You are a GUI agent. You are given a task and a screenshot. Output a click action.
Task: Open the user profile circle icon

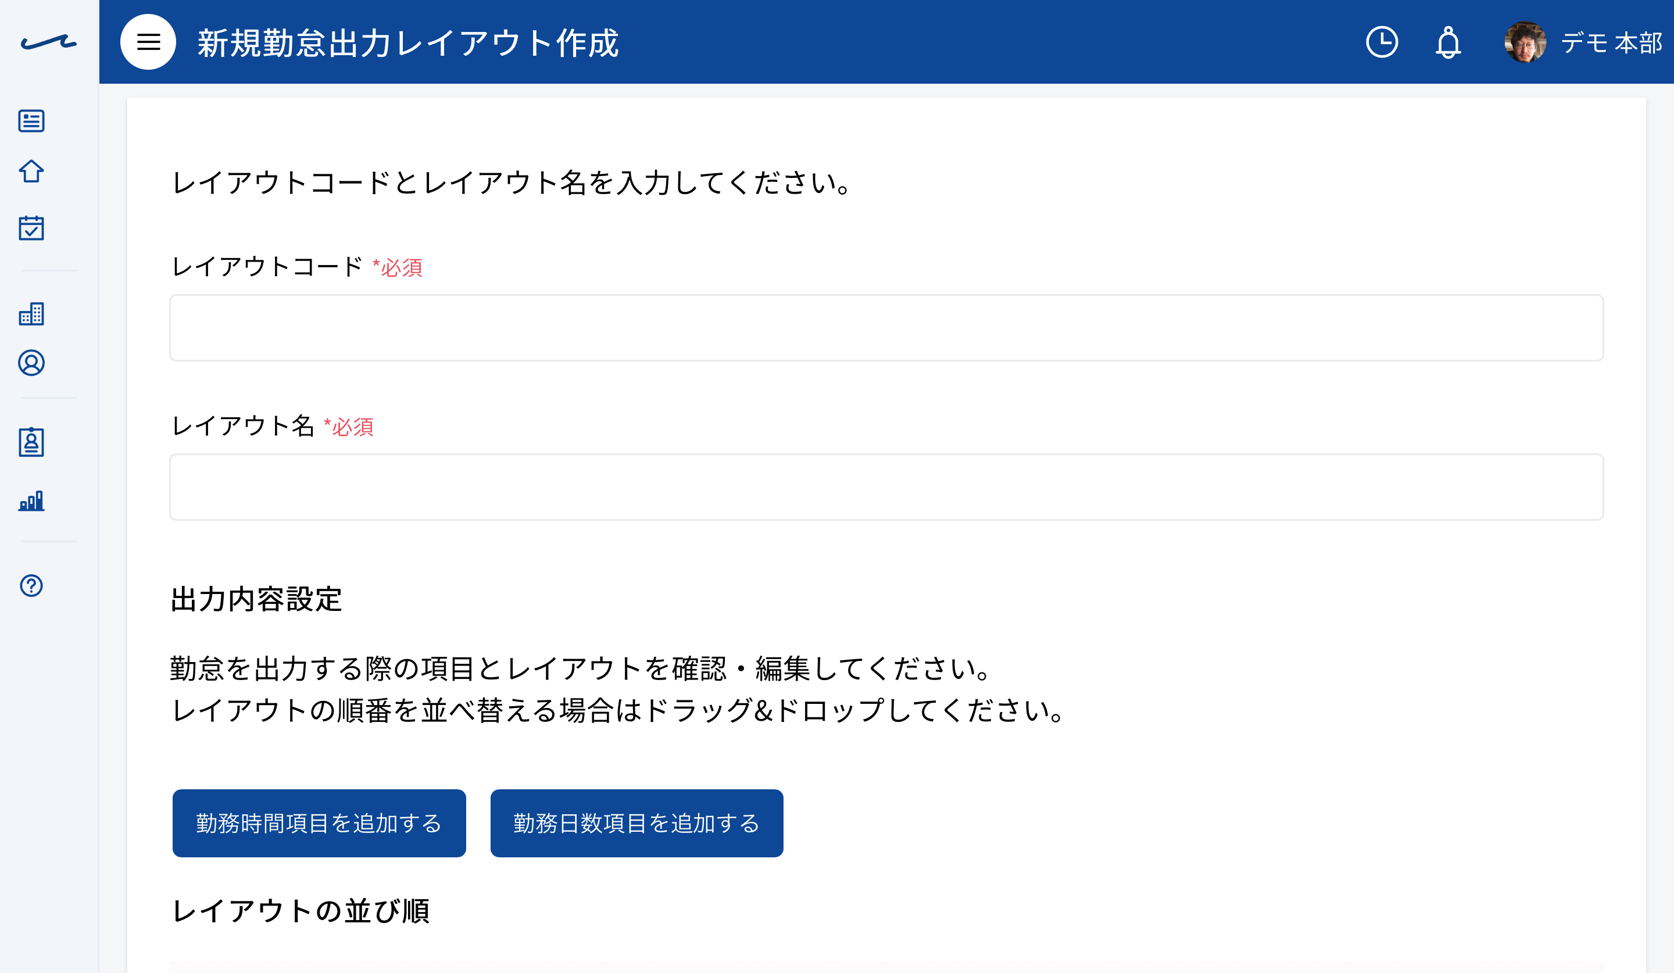tap(31, 363)
